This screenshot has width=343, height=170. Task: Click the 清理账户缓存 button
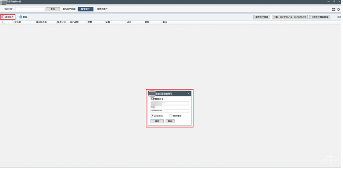262,17
